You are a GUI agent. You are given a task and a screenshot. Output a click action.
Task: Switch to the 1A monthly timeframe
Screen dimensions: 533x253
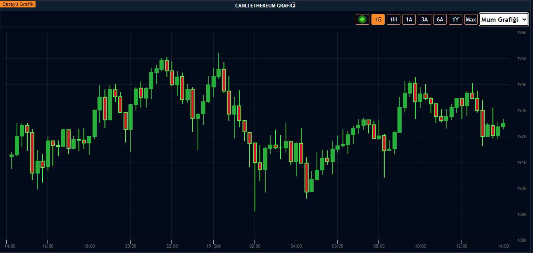point(409,19)
